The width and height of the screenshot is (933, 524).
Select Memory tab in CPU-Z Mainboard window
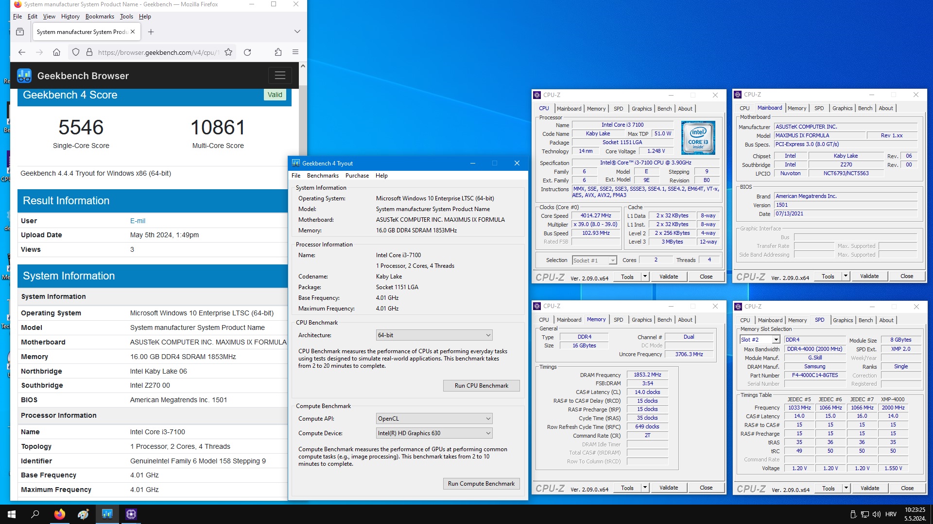click(x=797, y=108)
